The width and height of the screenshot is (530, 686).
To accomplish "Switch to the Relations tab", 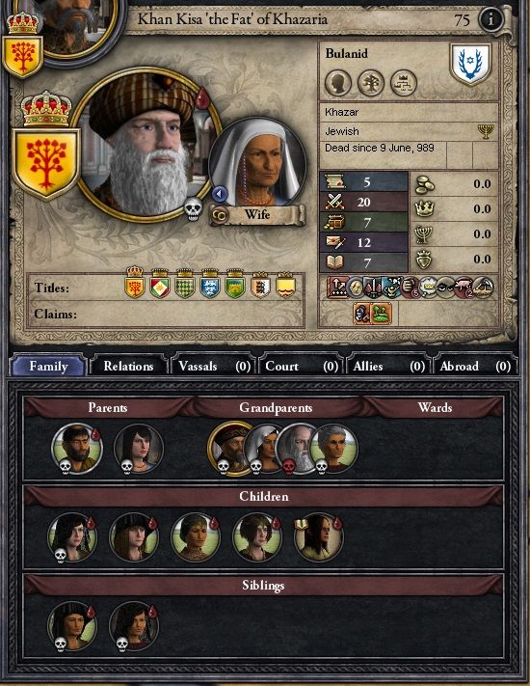I will (x=128, y=366).
